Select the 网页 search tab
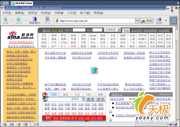 coord(54,94)
